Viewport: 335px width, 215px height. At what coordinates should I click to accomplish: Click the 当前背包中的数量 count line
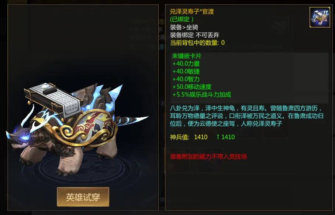197,43
